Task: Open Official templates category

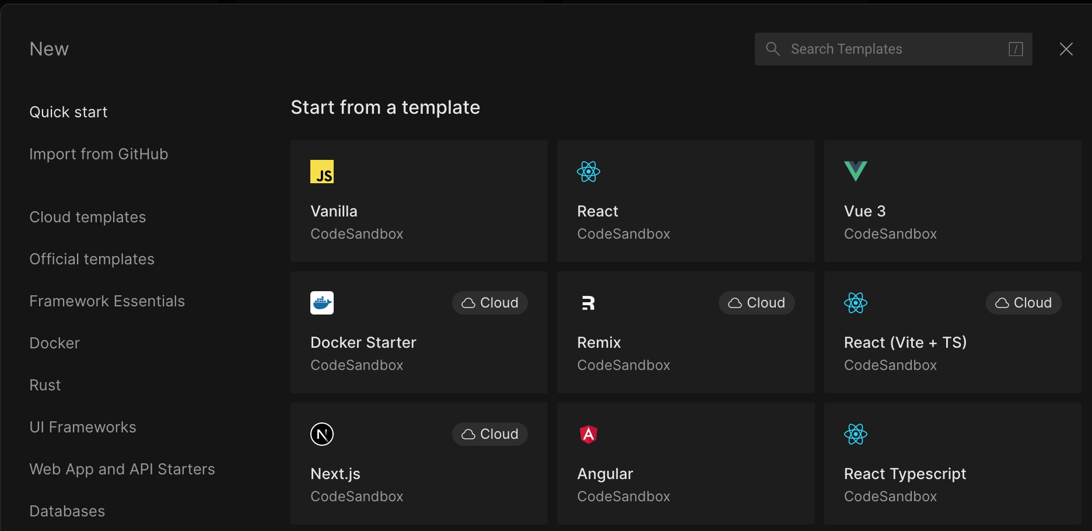Action: pyautogui.click(x=92, y=259)
